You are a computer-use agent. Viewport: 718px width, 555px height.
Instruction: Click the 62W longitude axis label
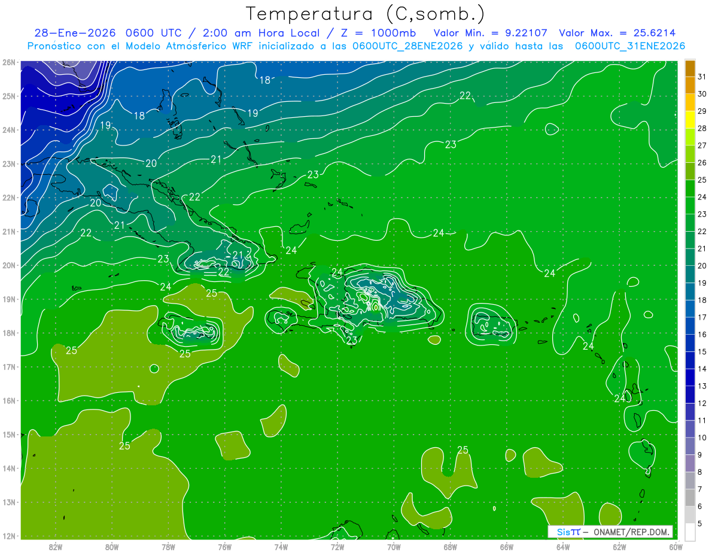click(x=619, y=547)
